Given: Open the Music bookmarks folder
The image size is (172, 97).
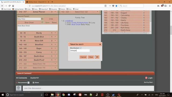Looking at the screenshot, I should click(35, 9).
